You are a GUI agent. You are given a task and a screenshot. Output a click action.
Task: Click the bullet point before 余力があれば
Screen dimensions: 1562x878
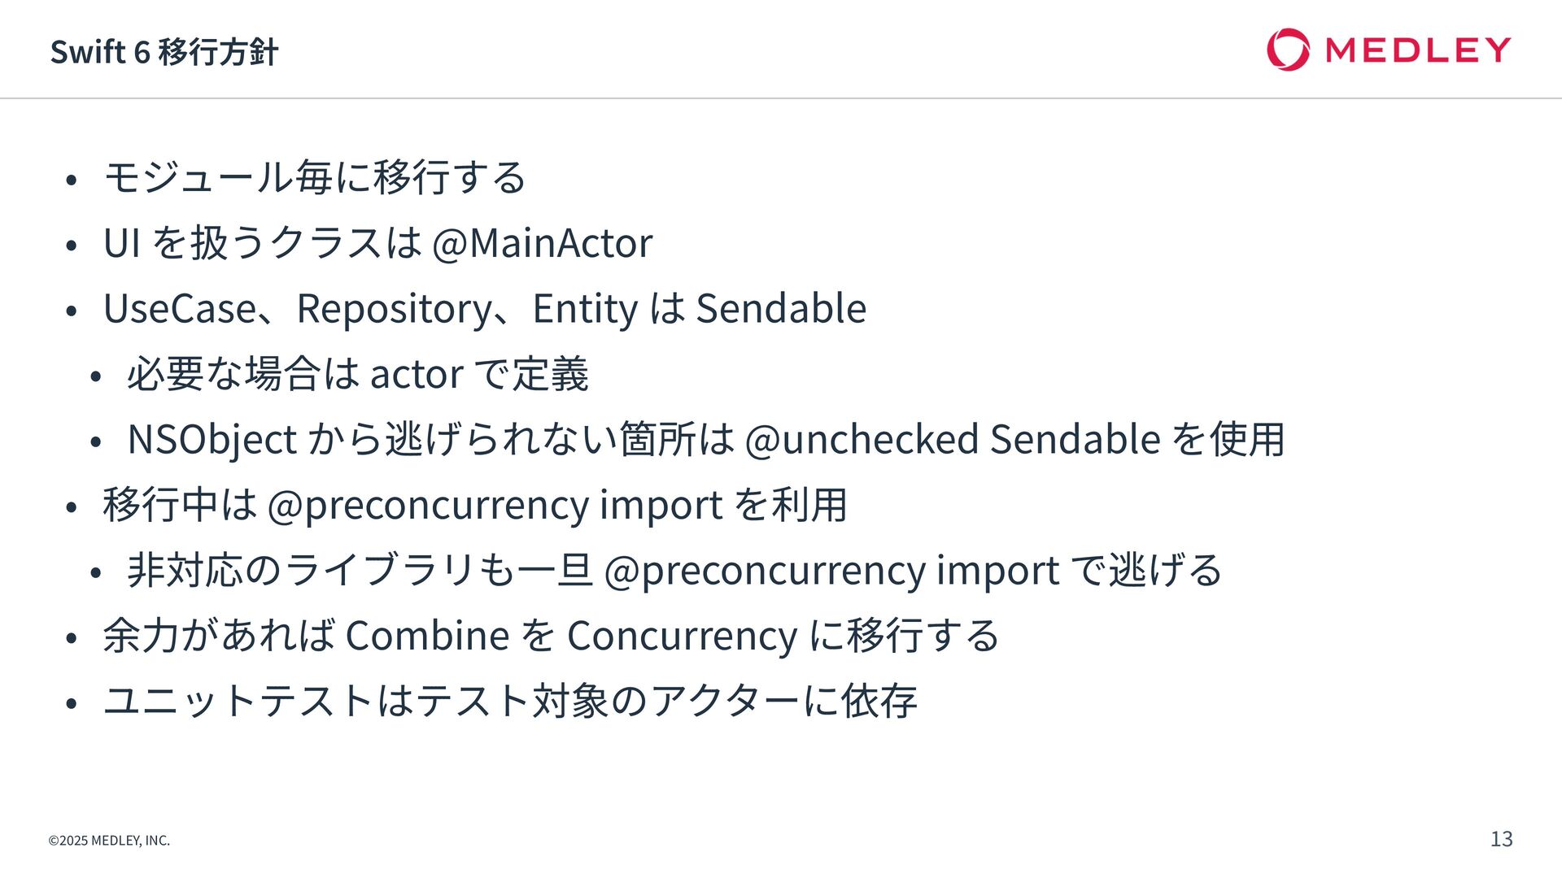(72, 638)
